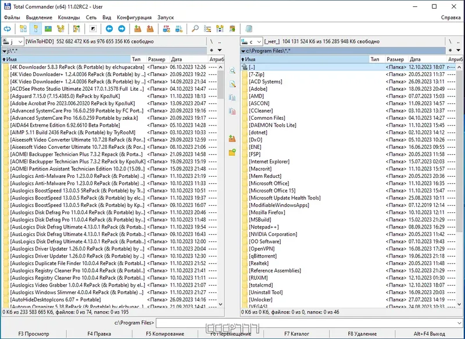This screenshot has width=465, height=339.
Task: Click the parent folder [..] icon in right panel
Action: coord(245,67)
